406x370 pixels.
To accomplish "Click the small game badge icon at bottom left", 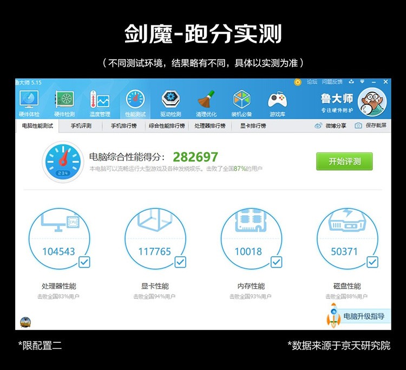I will tap(25, 322).
